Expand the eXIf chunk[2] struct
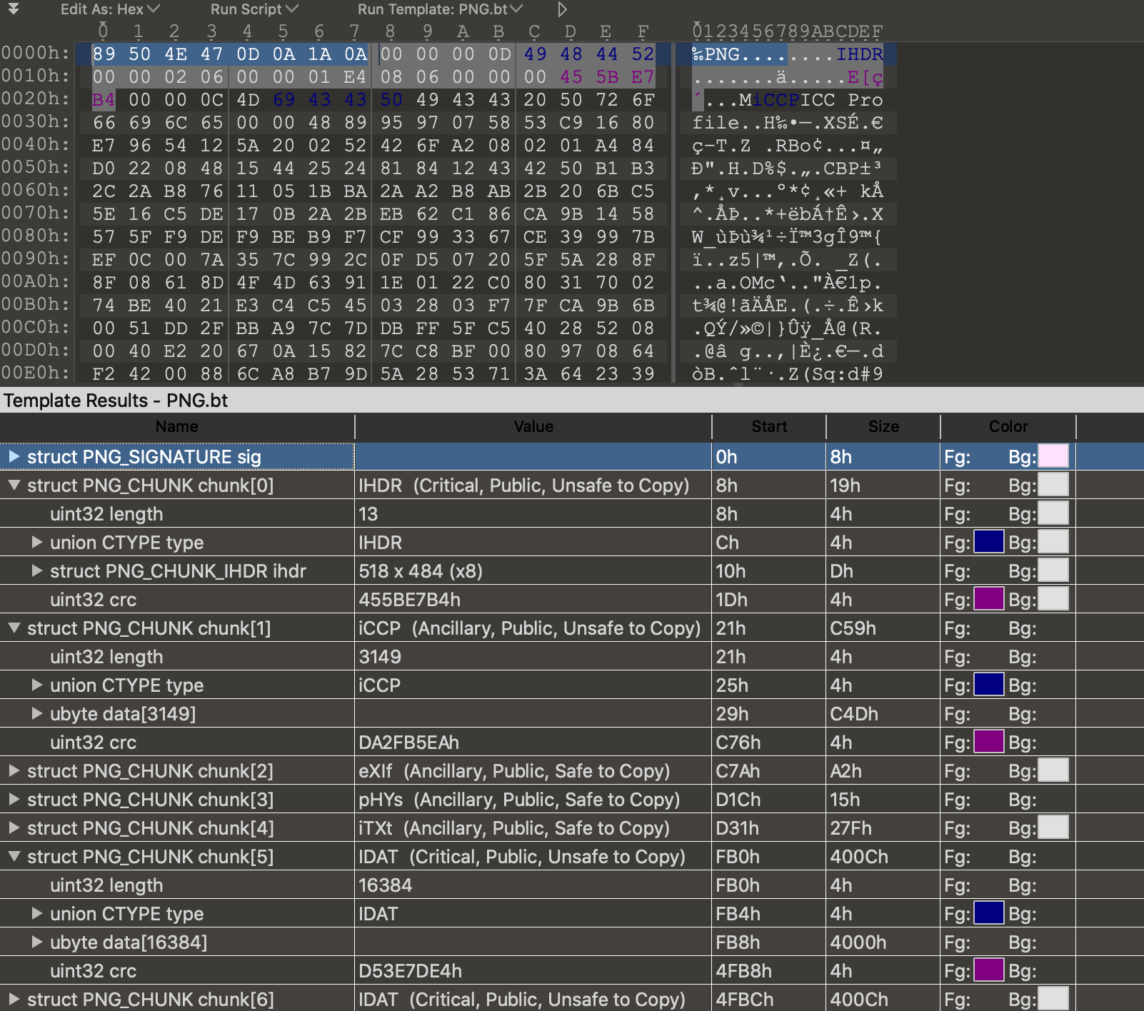Viewport: 1144px width, 1011px height. point(14,771)
